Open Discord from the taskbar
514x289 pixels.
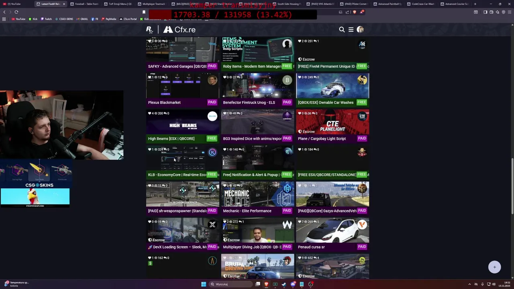click(293, 284)
